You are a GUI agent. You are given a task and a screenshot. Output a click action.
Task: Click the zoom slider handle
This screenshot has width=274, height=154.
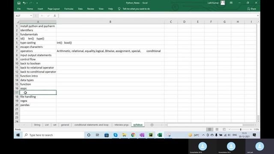pyautogui.click(x=241, y=129)
